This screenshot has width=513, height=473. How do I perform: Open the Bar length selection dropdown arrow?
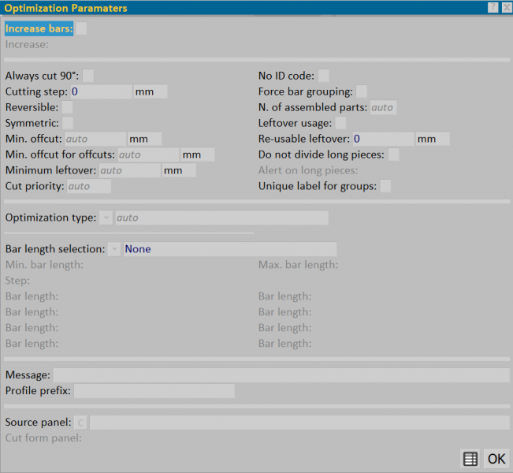pyautogui.click(x=114, y=249)
